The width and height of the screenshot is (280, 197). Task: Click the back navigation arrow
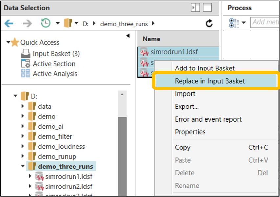pyautogui.click(x=9, y=23)
